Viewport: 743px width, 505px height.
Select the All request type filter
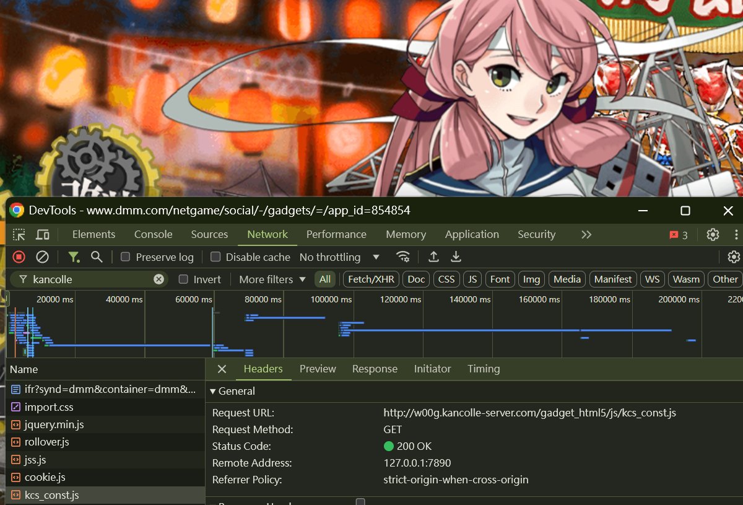tap(325, 279)
